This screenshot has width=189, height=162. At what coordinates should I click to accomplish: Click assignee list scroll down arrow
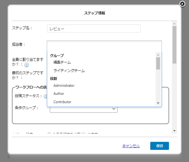tap(158, 103)
